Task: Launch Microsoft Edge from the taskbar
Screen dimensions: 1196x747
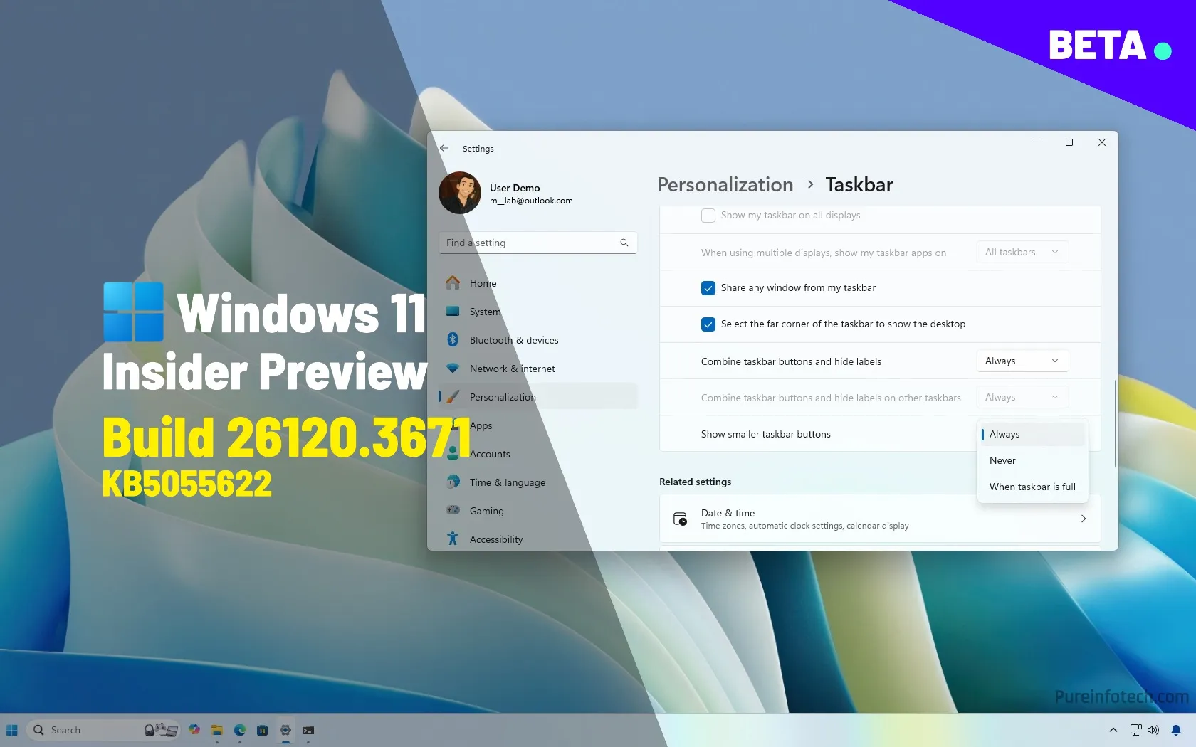Action: click(x=240, y=730)
